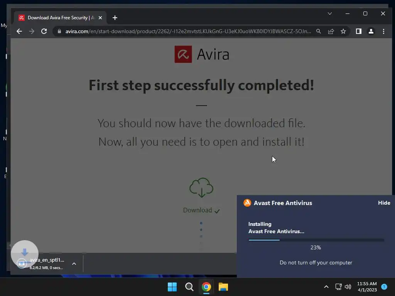This screenshot has width=395, height=296.
Task: Click the 23% installation percentage text
Action: (x=316, y=247)
